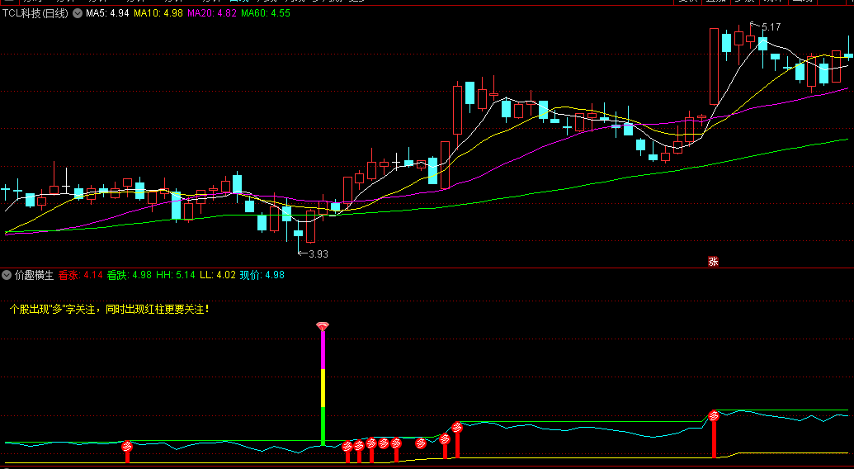Click the 看跌: 4.98 value
This screenshot has width=854, height=469.
(130, 276)
